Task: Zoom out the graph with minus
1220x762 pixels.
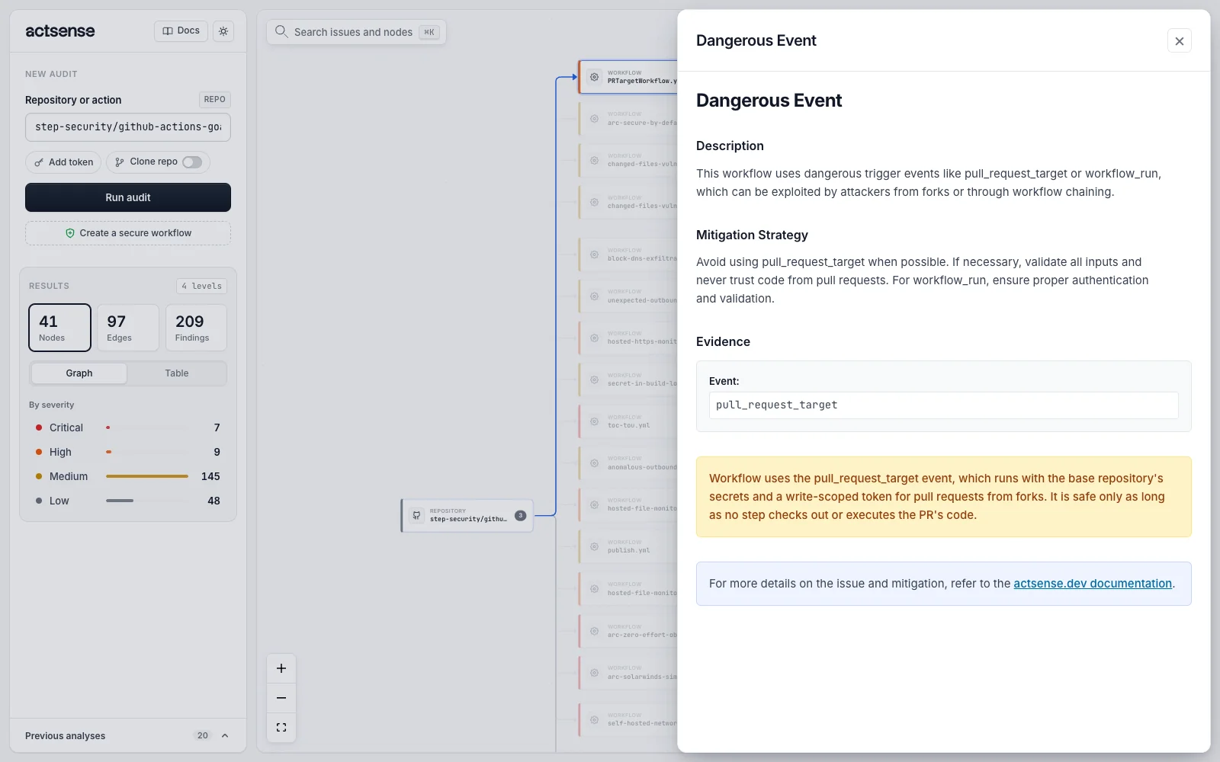Action: point(281,698)
